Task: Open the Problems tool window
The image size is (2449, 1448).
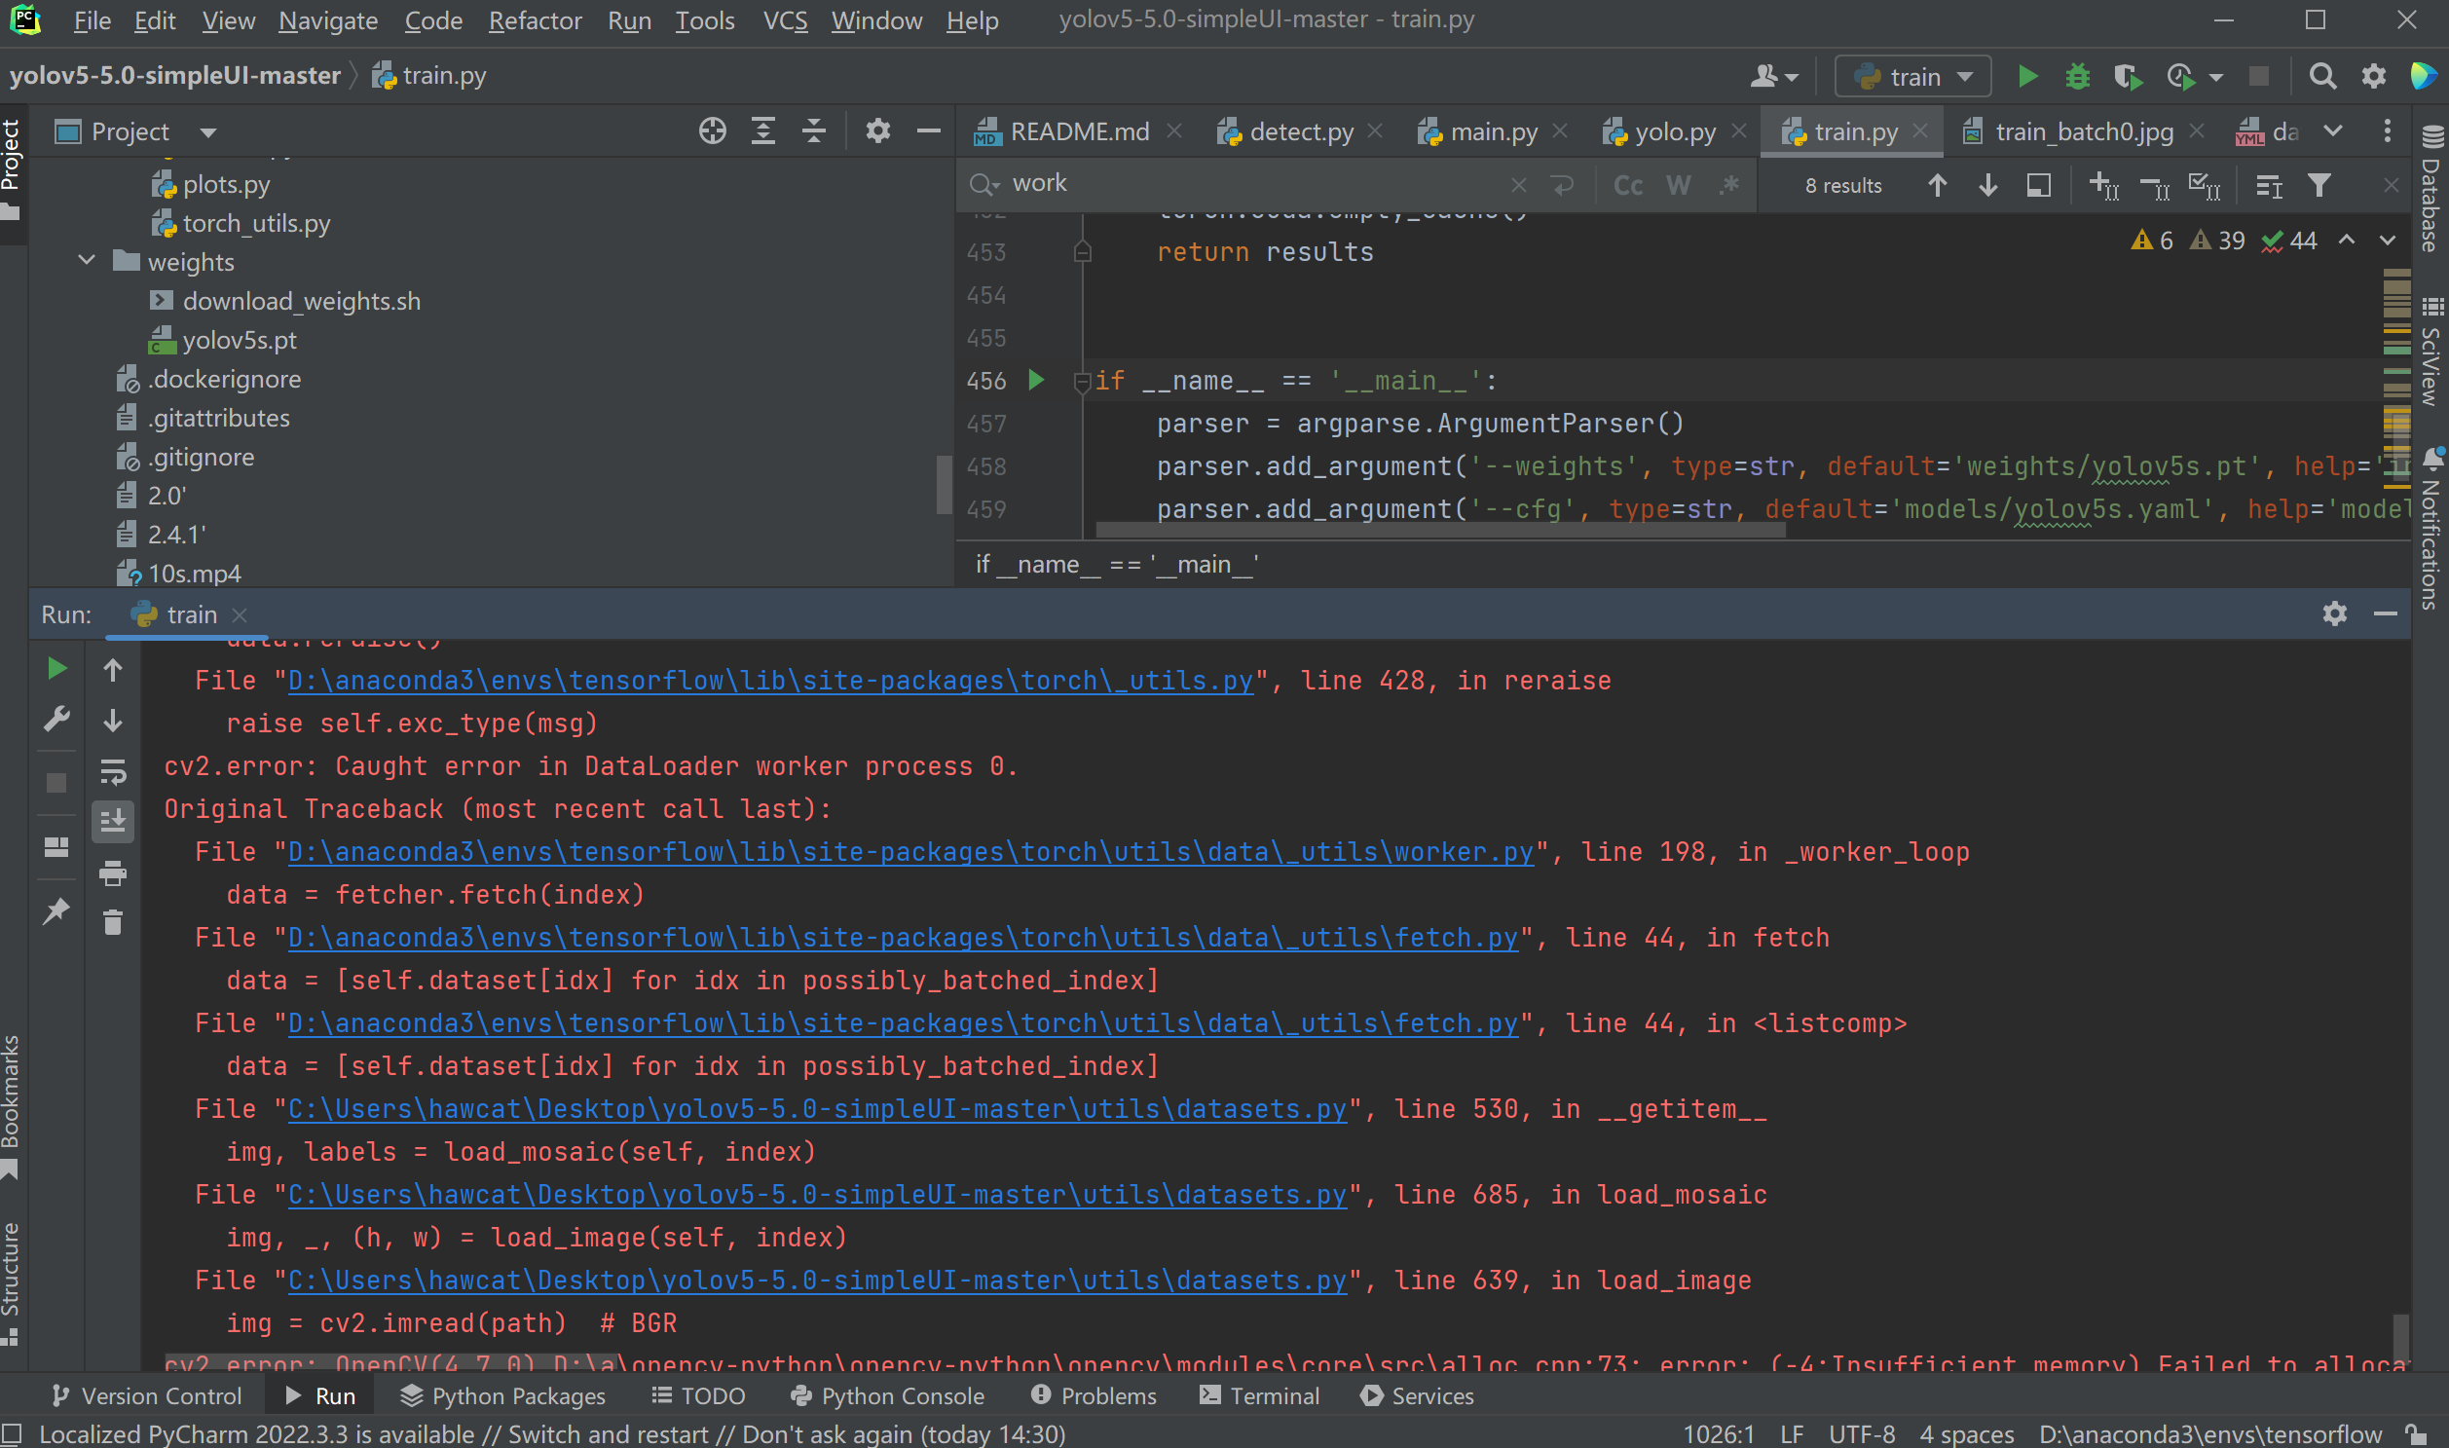Action: (x=1094, y=1396)
